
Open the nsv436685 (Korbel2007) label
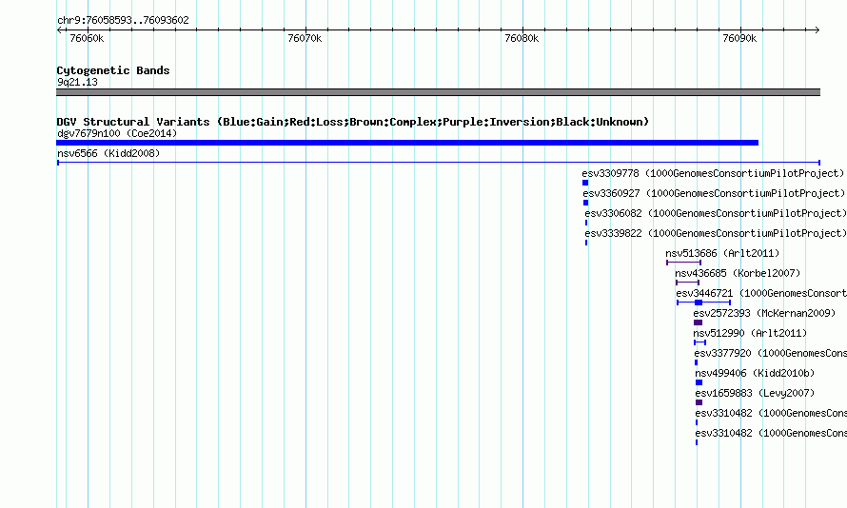(738, 273)
